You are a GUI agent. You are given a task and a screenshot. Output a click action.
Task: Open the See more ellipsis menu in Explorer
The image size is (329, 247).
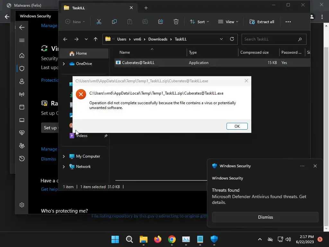[288, 22]
